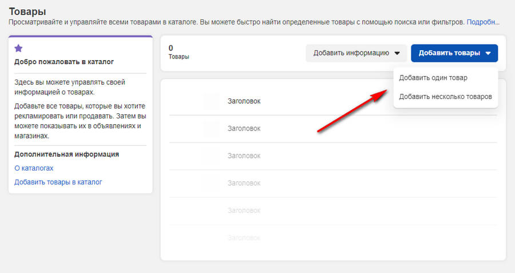Click the "Добро пожаловать в каталог" heading
The width and height of the screenshot is (515, 273).
pos(64,62)
